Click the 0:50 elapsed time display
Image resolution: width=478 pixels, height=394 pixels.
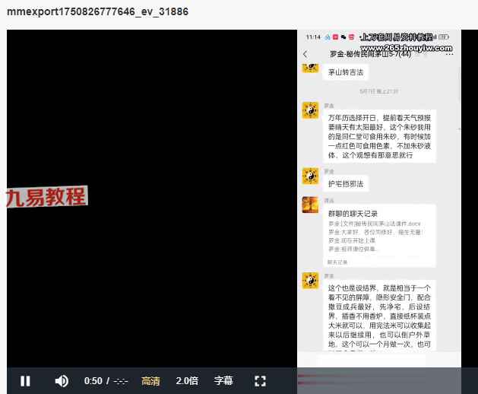[93, 381]
